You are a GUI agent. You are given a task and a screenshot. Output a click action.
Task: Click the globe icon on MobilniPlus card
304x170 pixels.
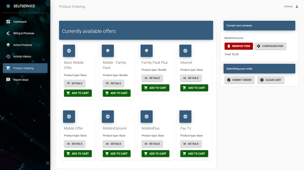point(147,116)
